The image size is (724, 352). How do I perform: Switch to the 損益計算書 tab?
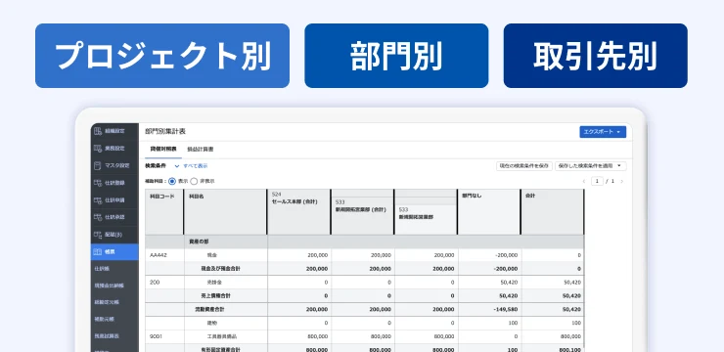pos(200,150)
